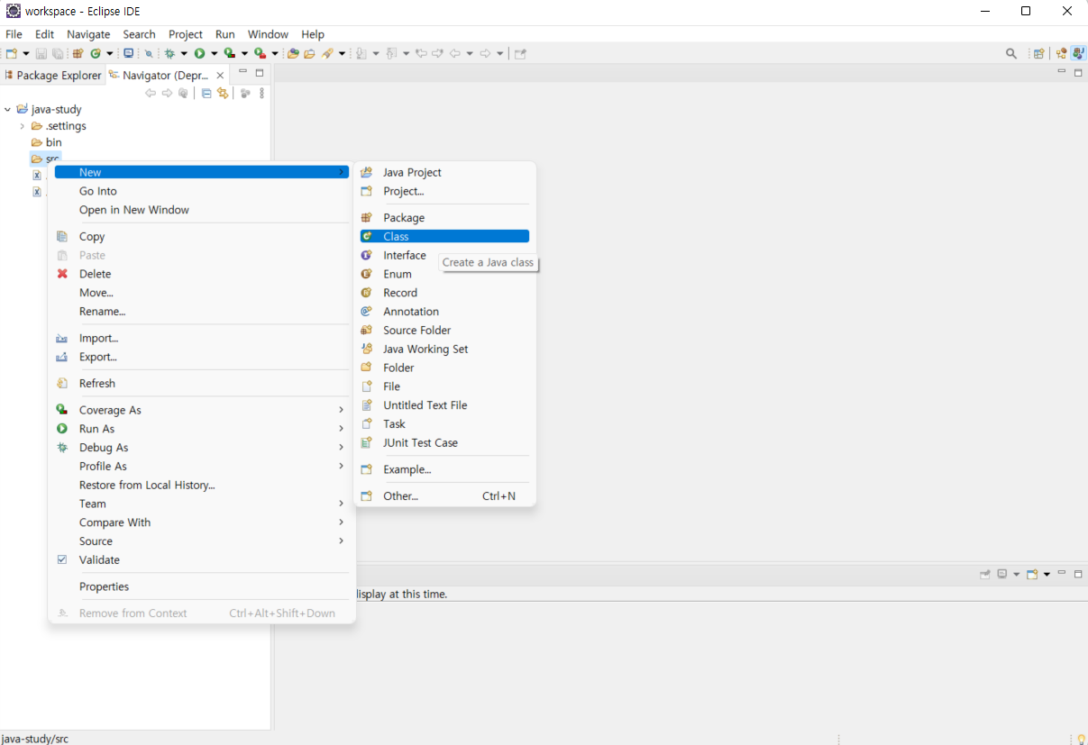Viewport: 1088px width, 745px height.
Task: Click the Navigator filter icon
Action: point(244,93)
